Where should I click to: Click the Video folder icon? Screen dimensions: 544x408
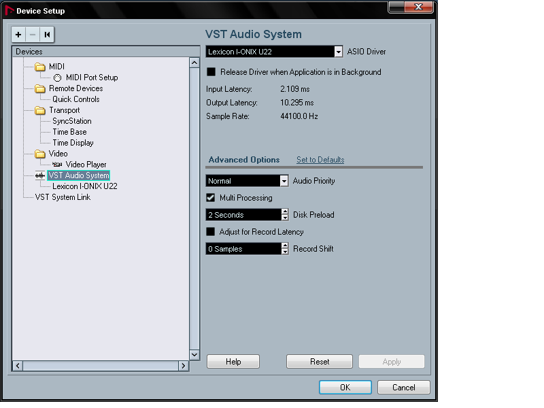40,154
